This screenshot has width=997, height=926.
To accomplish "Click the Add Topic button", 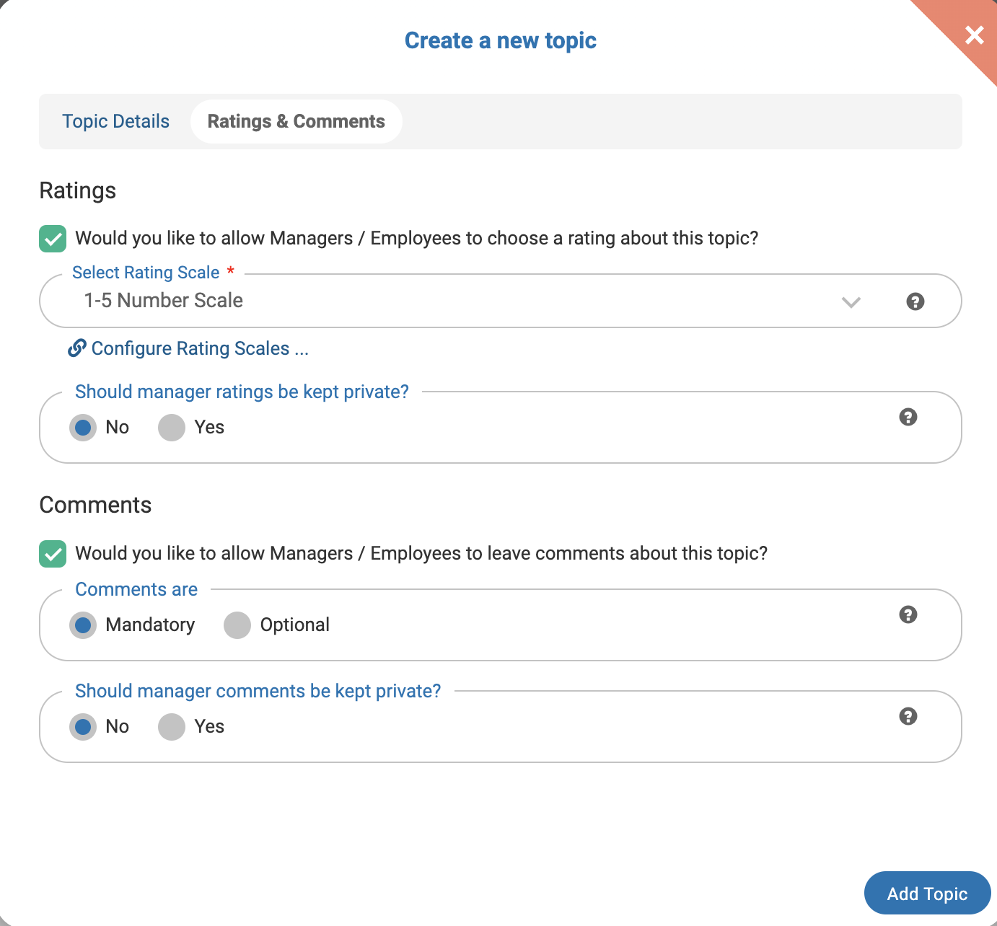I will (x=927, y=893).
